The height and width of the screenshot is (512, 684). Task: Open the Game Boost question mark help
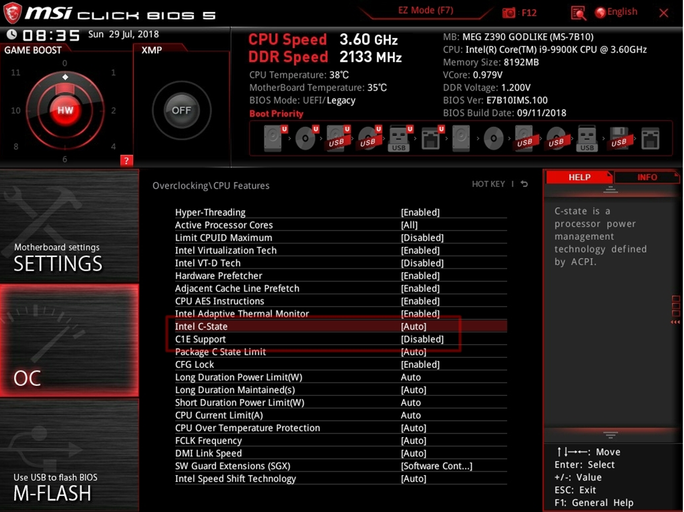(x=126, y=161)
